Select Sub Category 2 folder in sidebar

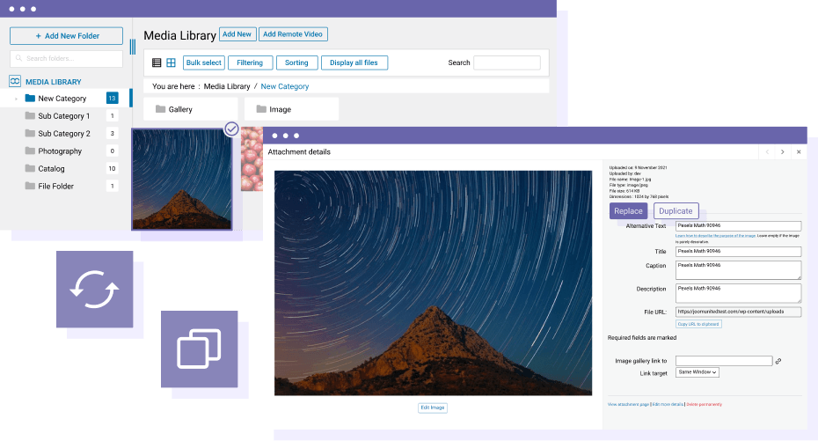[63, 134]
